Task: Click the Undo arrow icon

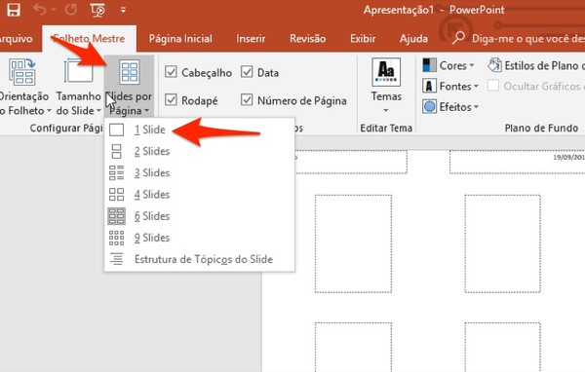Action: pos(40,10)
